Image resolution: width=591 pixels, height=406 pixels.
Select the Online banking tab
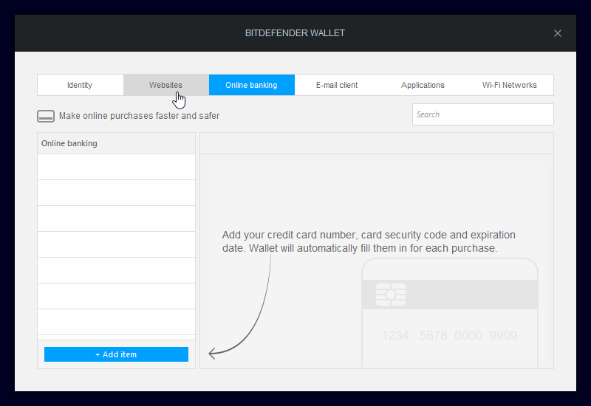tap(252, 85)
